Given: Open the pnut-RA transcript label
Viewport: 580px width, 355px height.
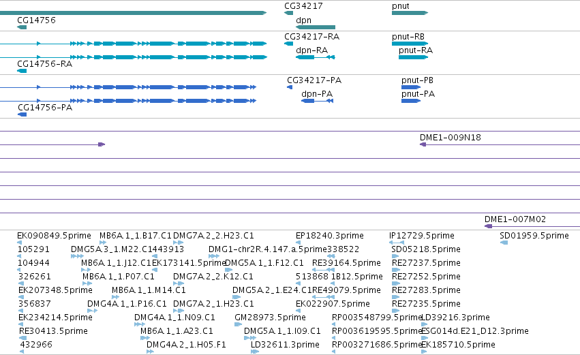Looking at the screenshot, I should pyautogui.click(x=416, y=50).
